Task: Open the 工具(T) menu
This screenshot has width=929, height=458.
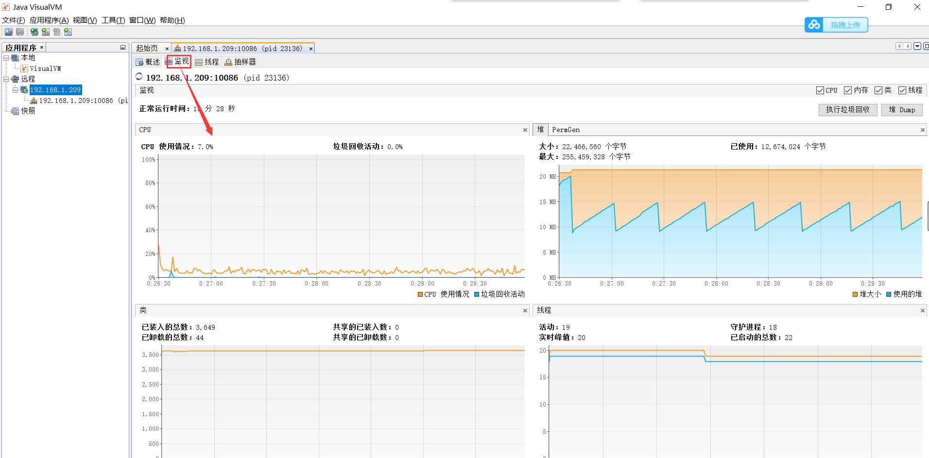Action: click(113, 20)
